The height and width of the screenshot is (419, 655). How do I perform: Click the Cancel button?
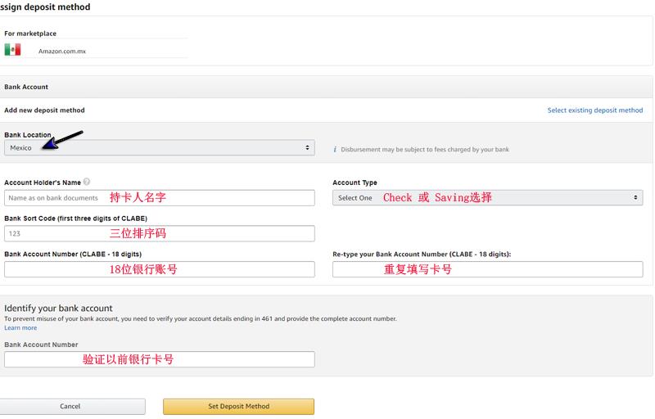pos(72,406)
